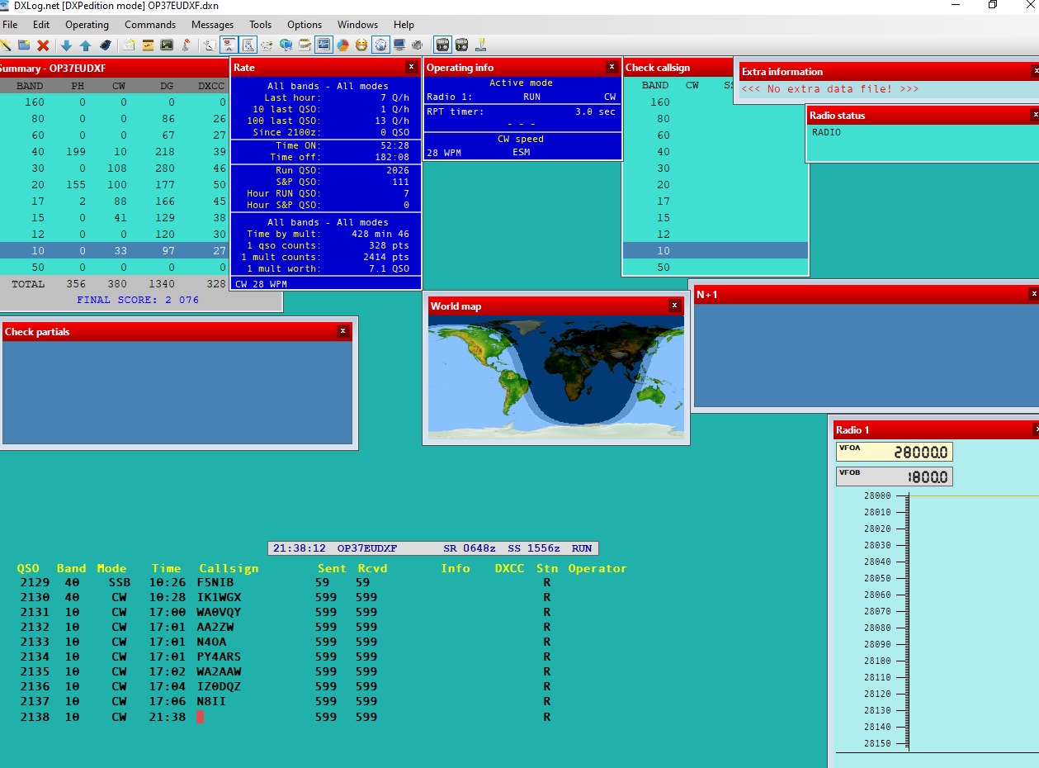Expand the Tools menu
The width and height of the screenshot is (1039, 768).
[260, 25]
